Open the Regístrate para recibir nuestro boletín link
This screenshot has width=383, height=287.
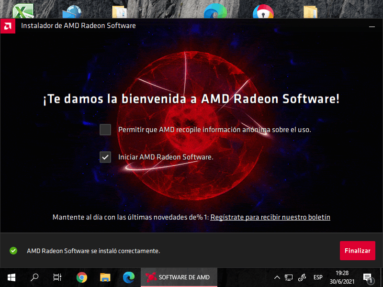click(x=270, y=217)
